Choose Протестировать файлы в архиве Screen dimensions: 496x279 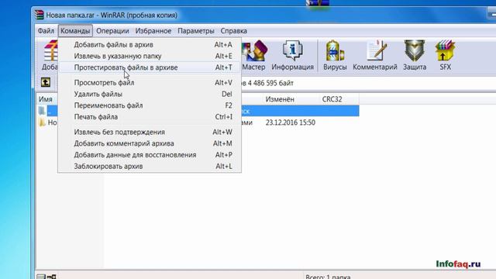pos(150,67)
